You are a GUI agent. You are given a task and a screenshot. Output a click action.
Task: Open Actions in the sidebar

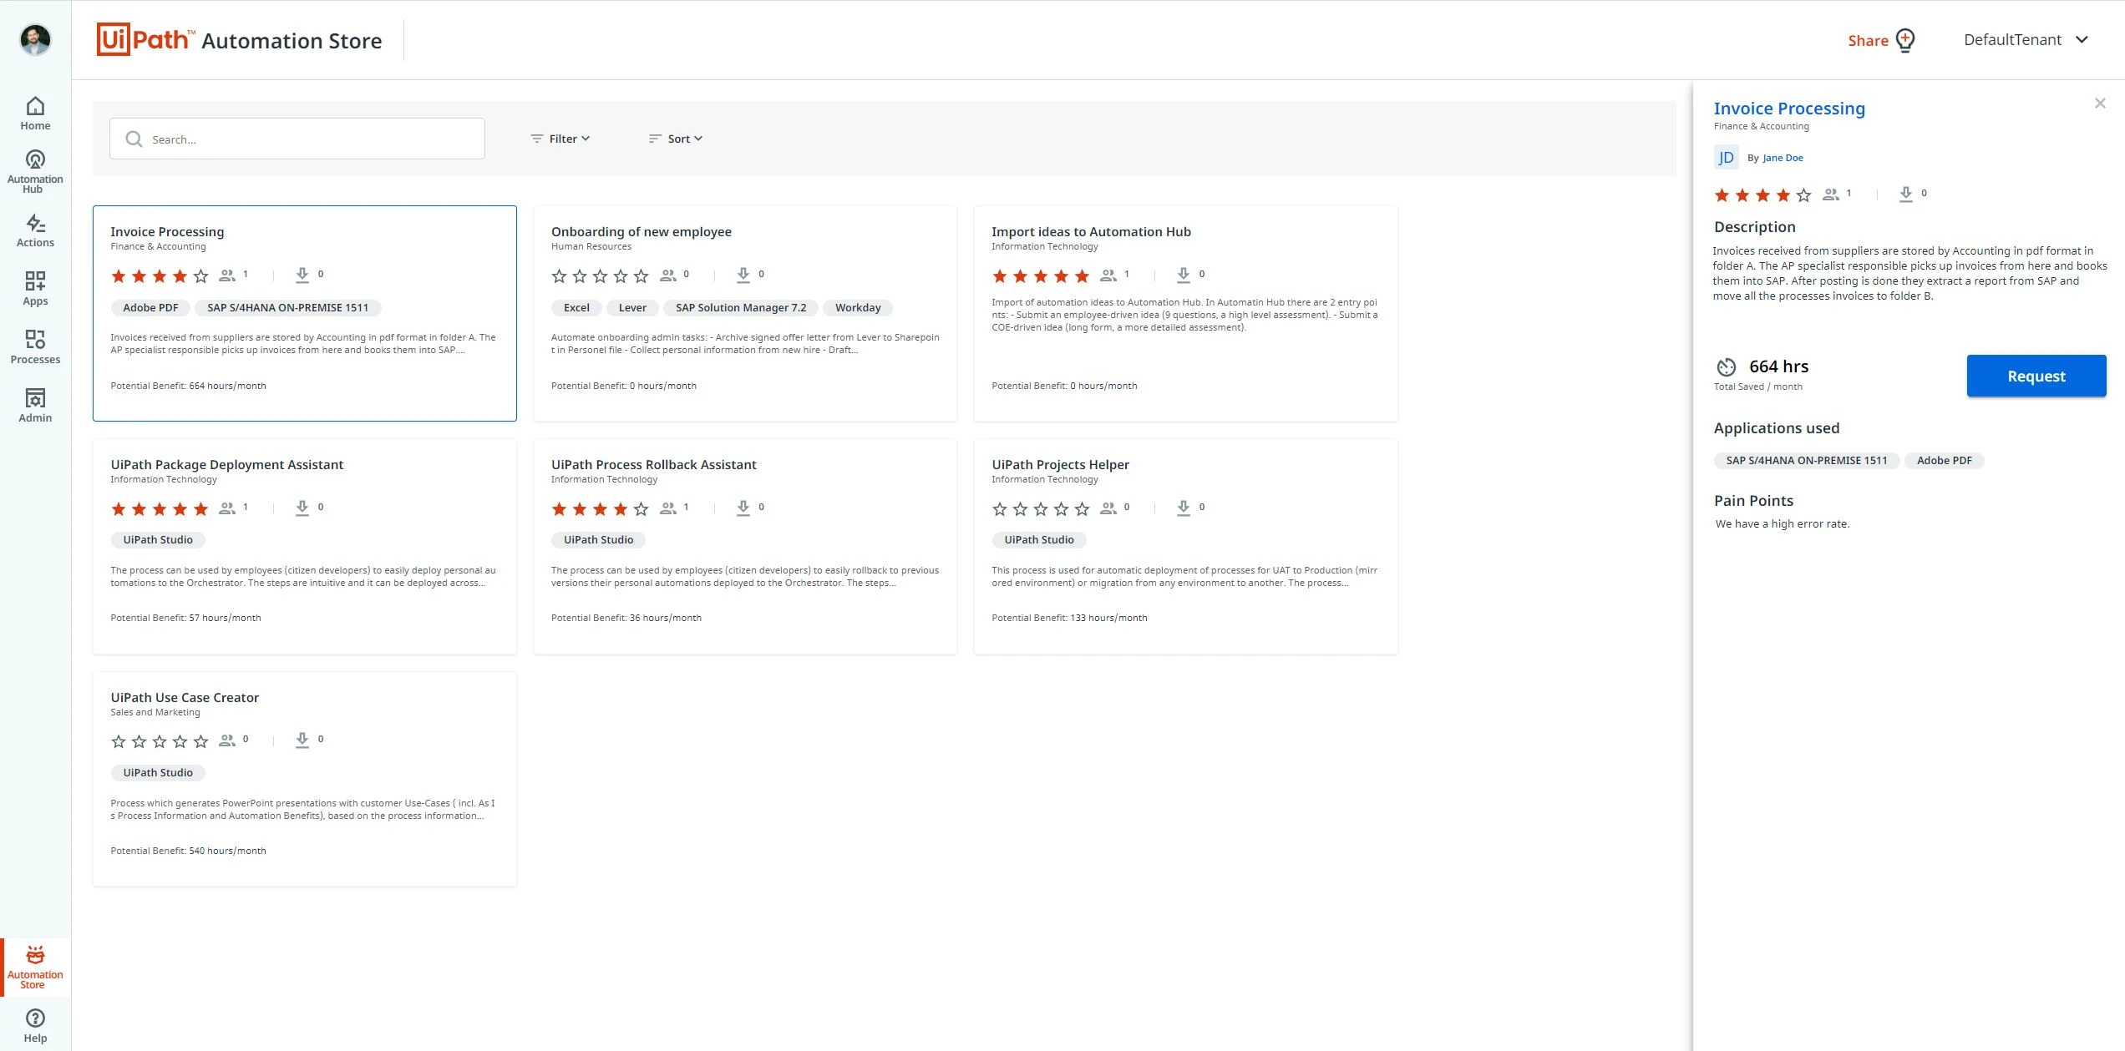pyautogui.click(x=35, y=230)
